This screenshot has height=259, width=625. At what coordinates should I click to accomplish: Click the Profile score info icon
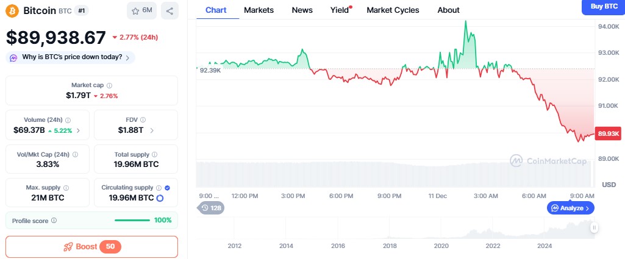point(54,220)
